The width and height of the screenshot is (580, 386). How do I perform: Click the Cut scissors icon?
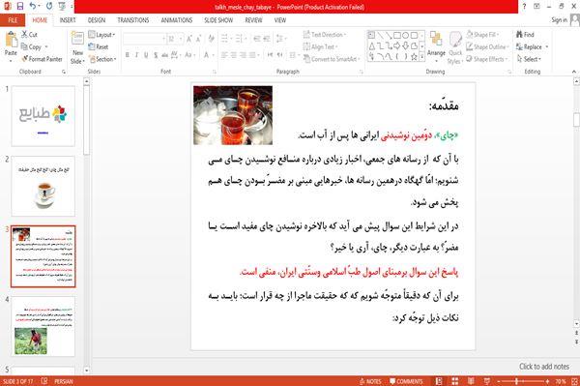[x=24, y=35]
